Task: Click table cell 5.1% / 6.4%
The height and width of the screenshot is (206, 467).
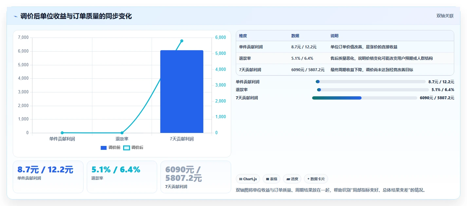Action: click(302, 58)
